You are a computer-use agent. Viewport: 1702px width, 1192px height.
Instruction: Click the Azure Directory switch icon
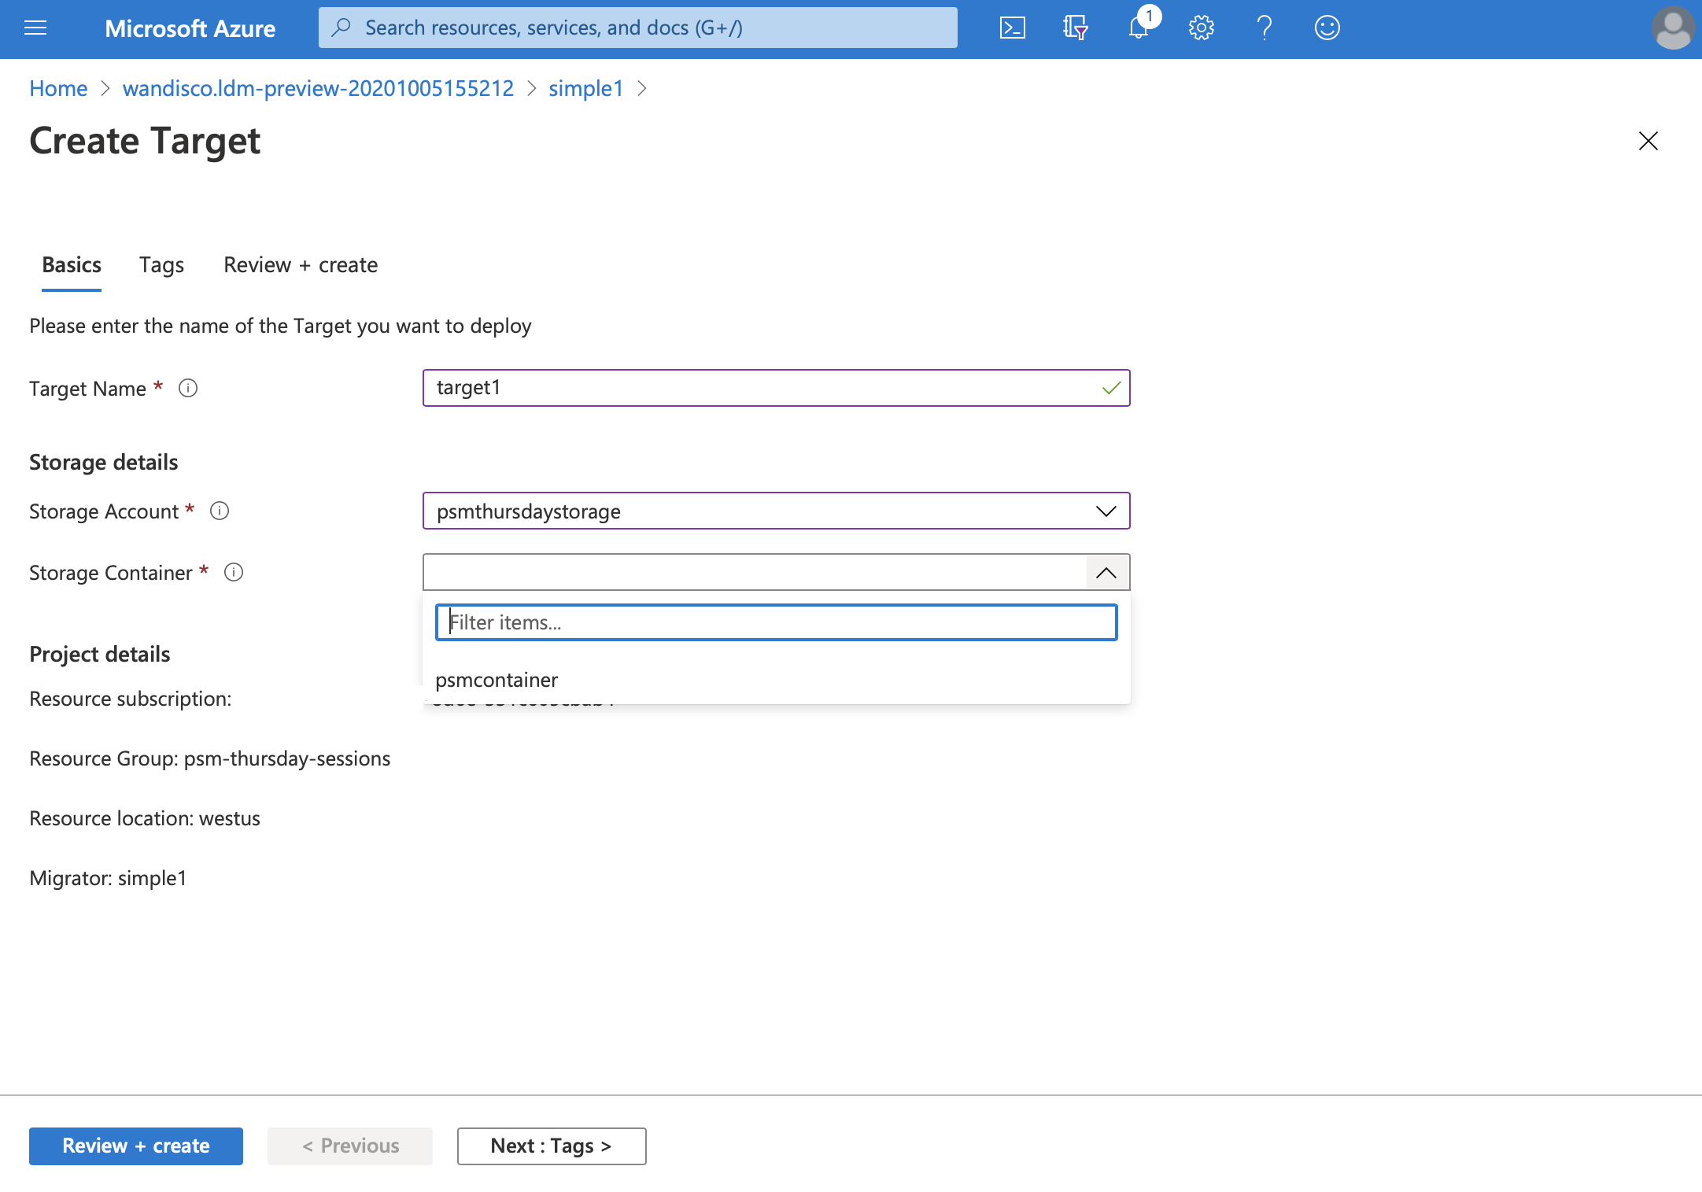click(x=1076, y=28)
